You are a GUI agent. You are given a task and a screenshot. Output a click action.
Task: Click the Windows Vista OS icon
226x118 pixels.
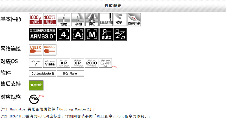pyautogui.click(x=50, y=63)
